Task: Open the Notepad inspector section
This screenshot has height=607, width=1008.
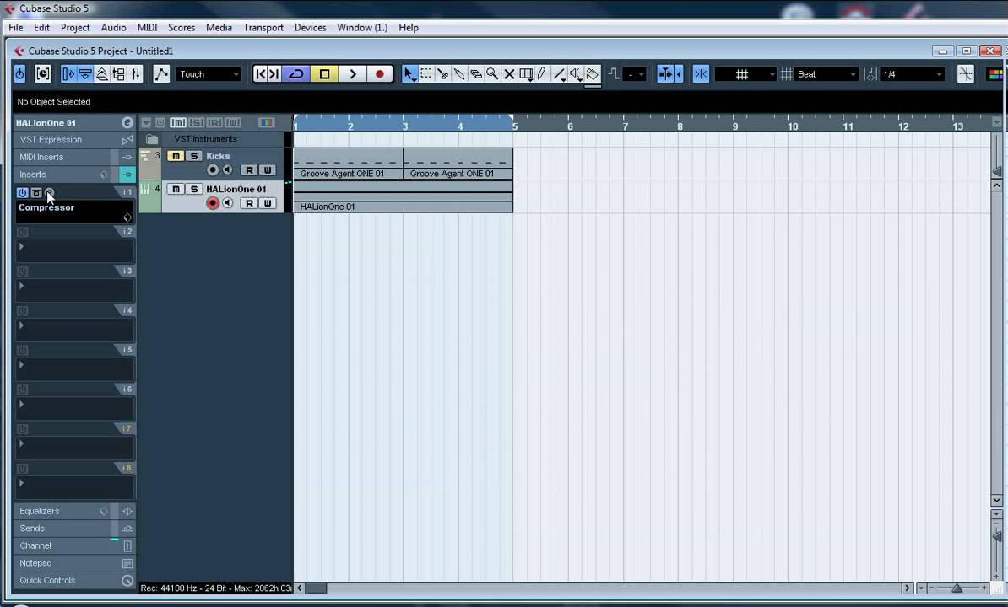Action: coord(74,563)
